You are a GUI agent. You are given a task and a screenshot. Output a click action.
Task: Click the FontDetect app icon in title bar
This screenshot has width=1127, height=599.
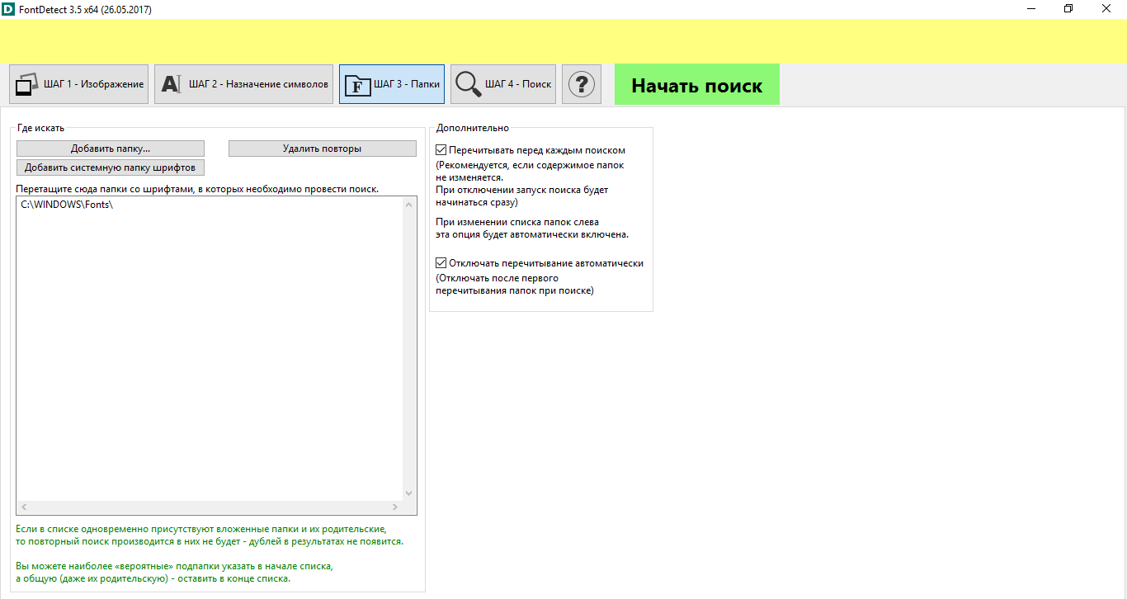[8, 9]
